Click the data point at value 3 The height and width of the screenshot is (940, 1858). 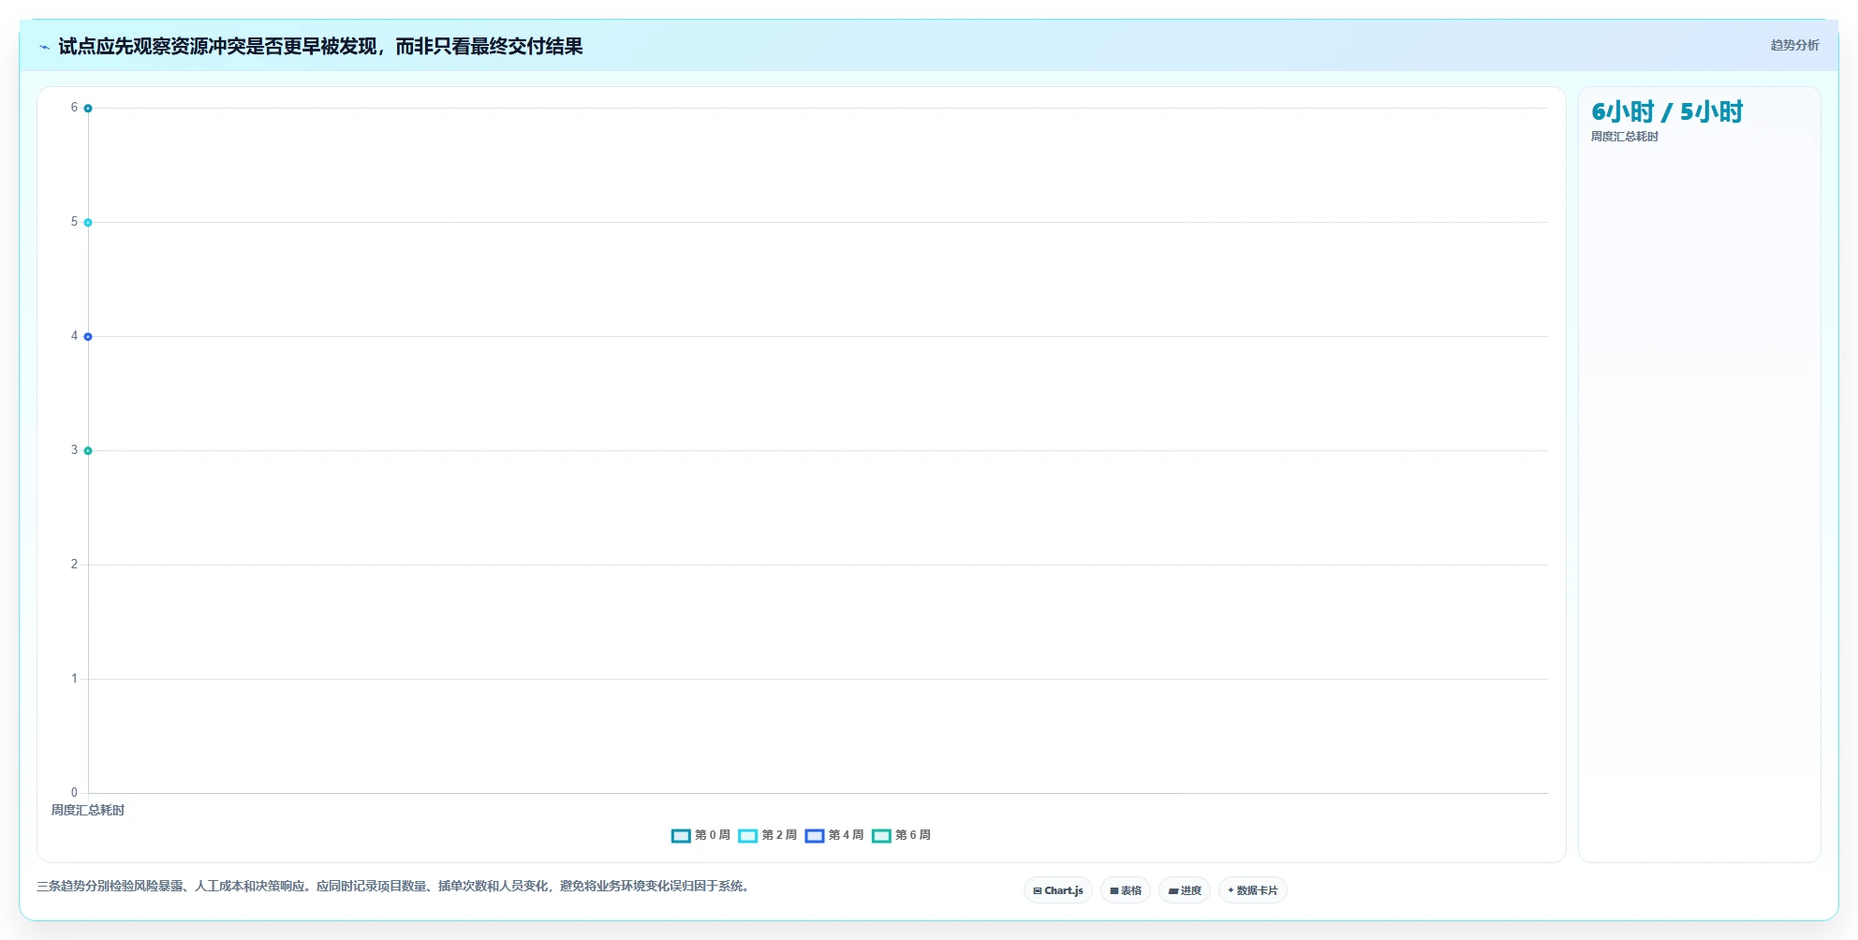coord(88,451)
